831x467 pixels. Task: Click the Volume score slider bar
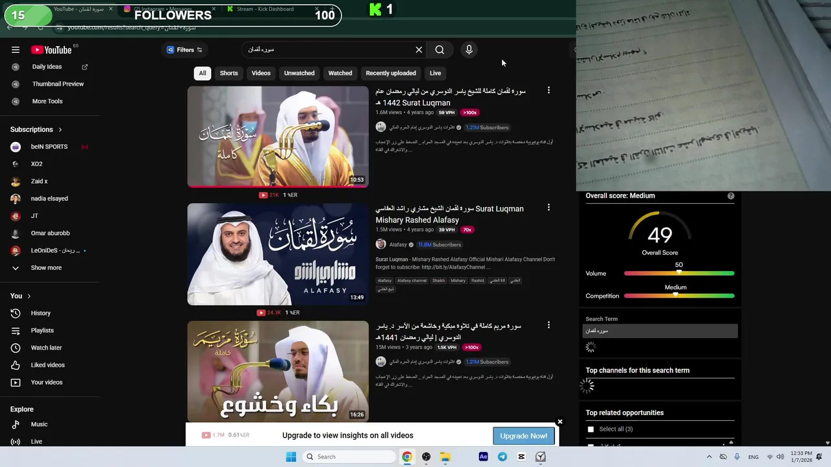coord(679,274)
